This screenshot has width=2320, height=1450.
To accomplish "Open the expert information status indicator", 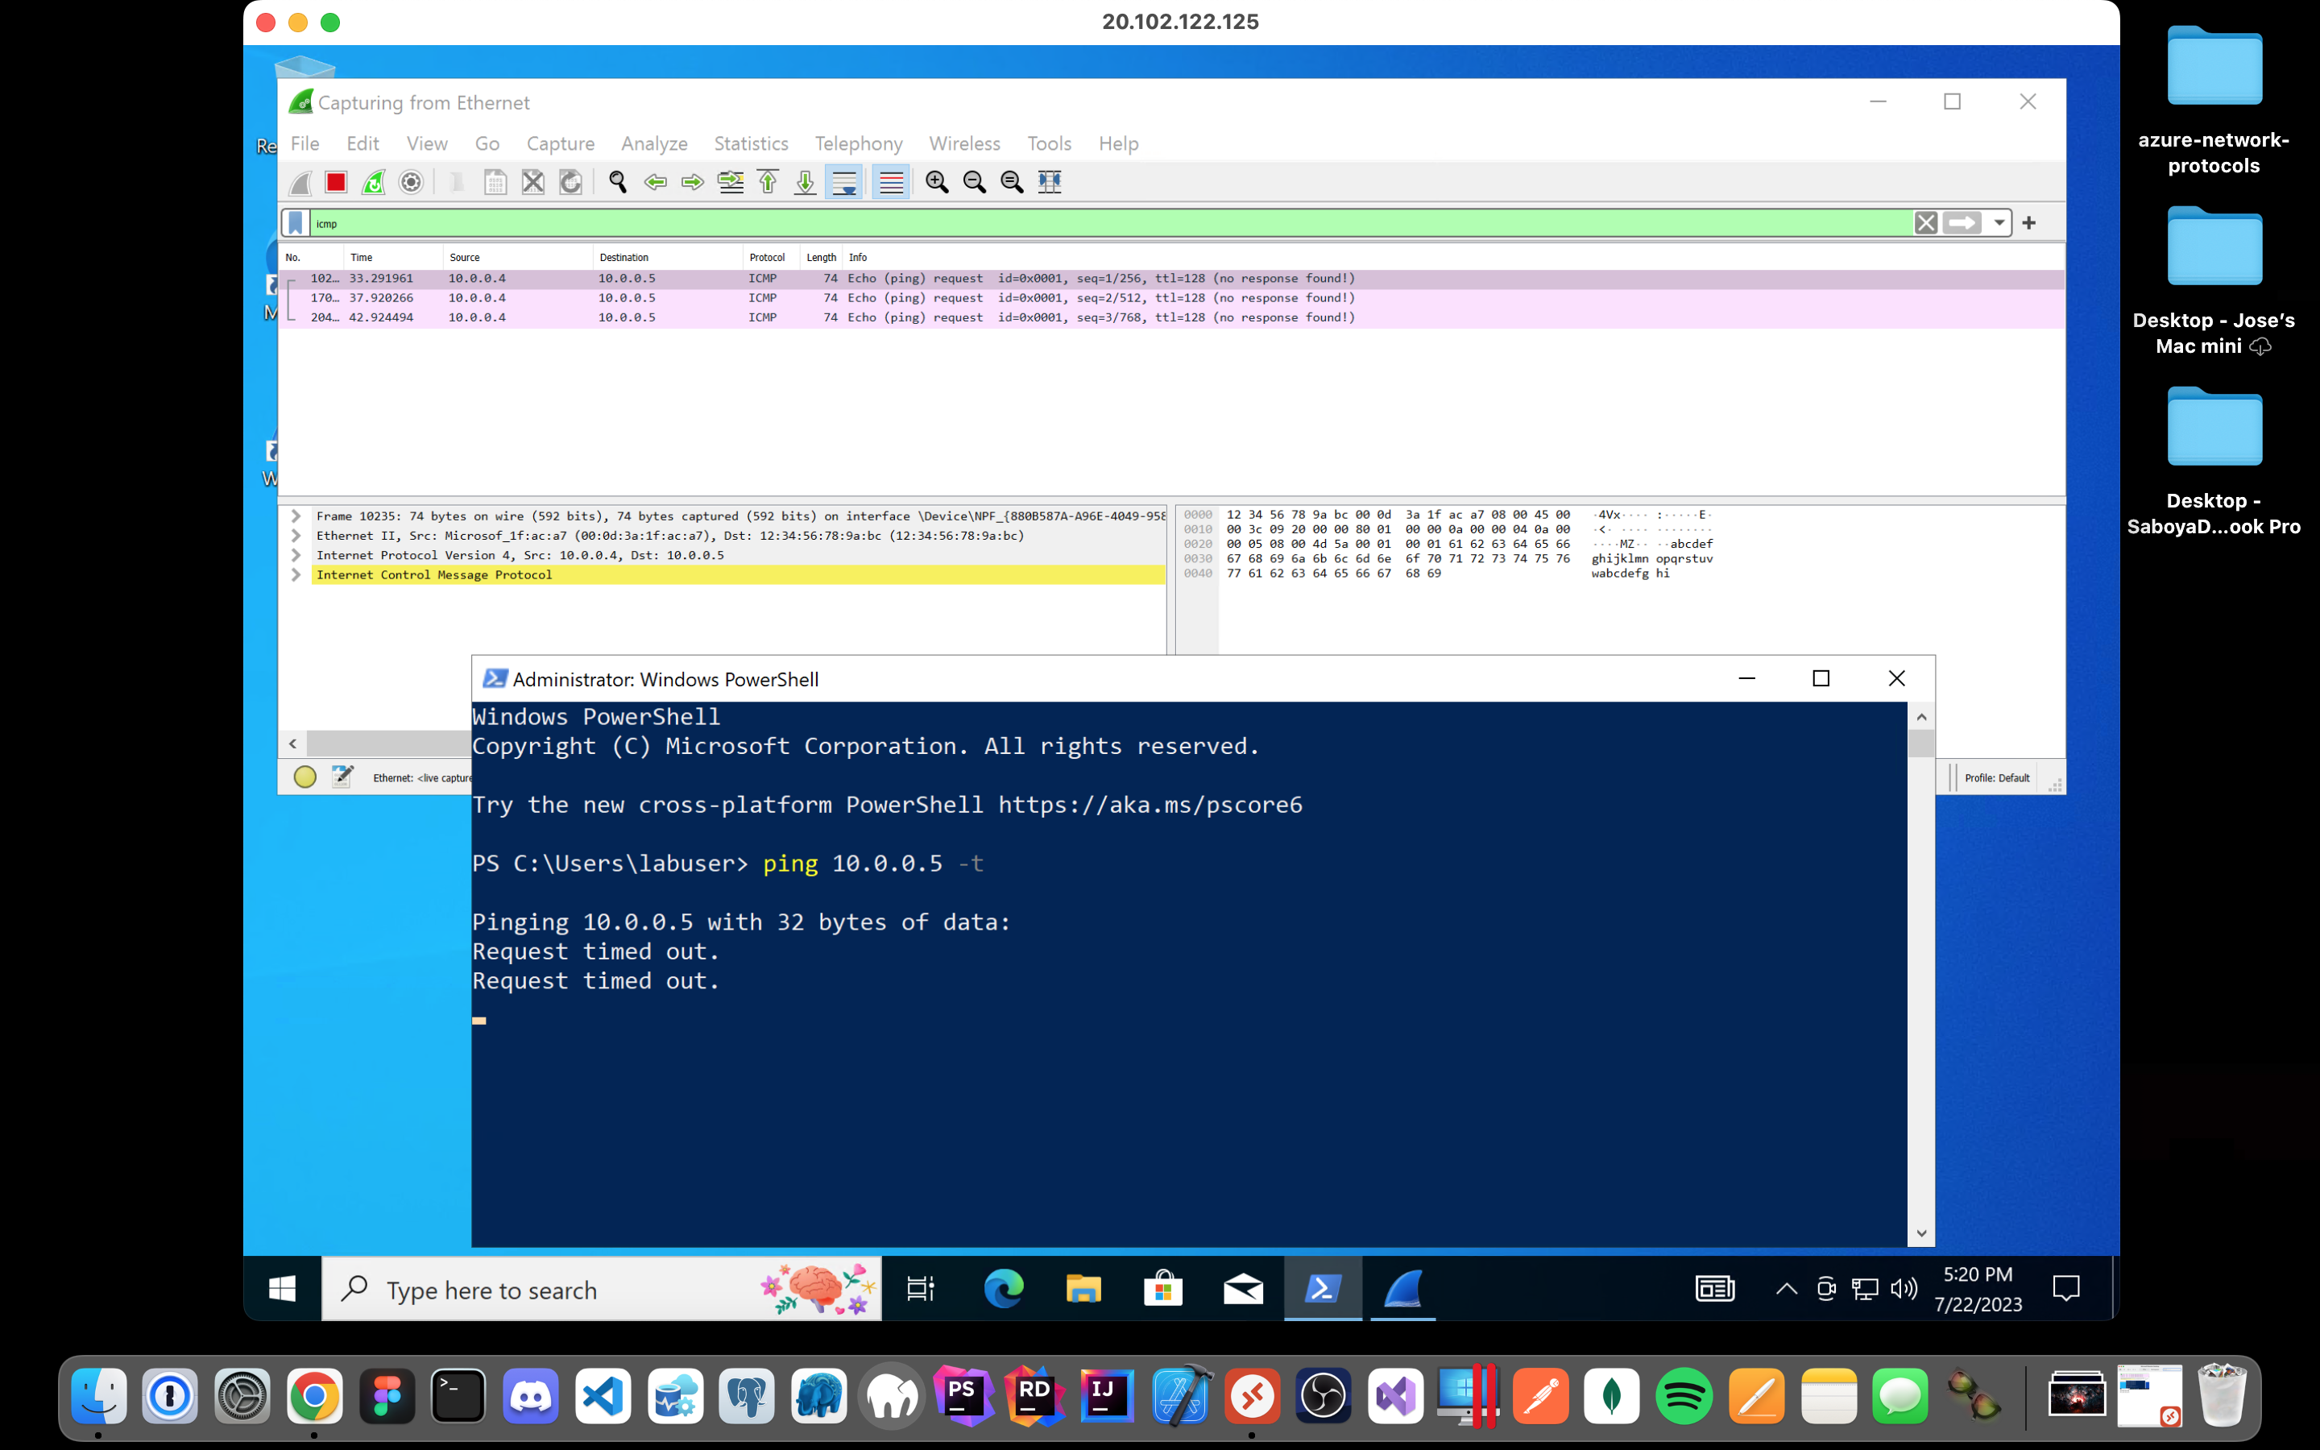I will 304,777.
